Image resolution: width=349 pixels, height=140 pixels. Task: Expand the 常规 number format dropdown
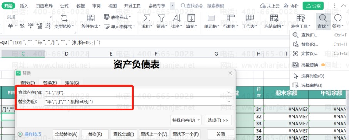coord(51,17)
